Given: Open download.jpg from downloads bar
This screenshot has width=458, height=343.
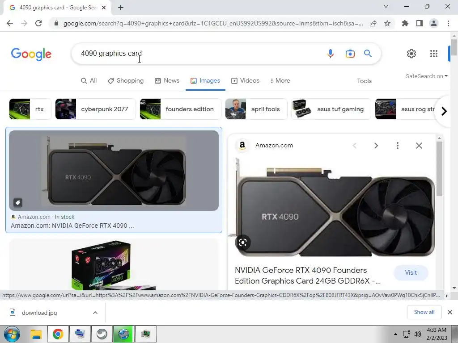Looking at the screenshot, I should [x=39, y=313].
